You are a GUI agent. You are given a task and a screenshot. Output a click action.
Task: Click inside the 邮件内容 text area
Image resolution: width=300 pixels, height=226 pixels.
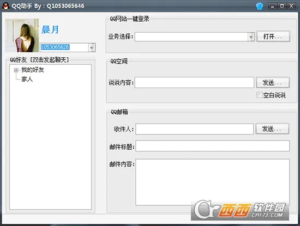pyautogui.click(x=213, y=182)
